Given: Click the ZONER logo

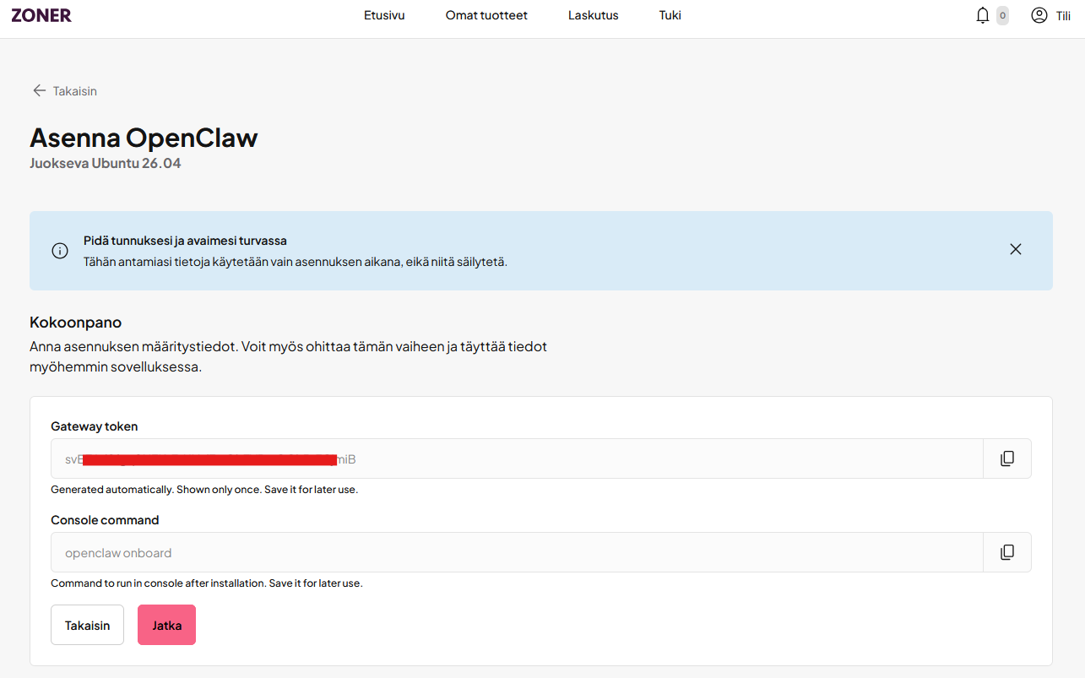Looking at the screenshot, I should coord(41,15).
